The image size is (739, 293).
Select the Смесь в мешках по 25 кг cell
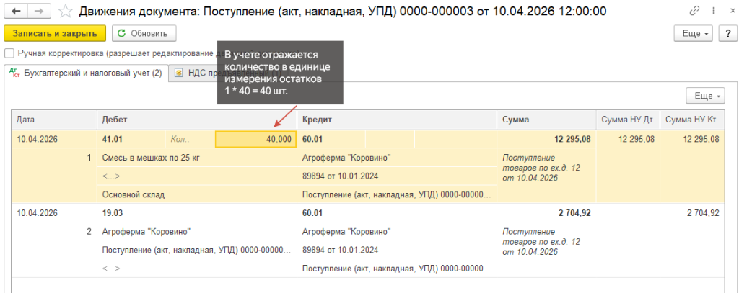pyautogui.click(x=197, y=158)
